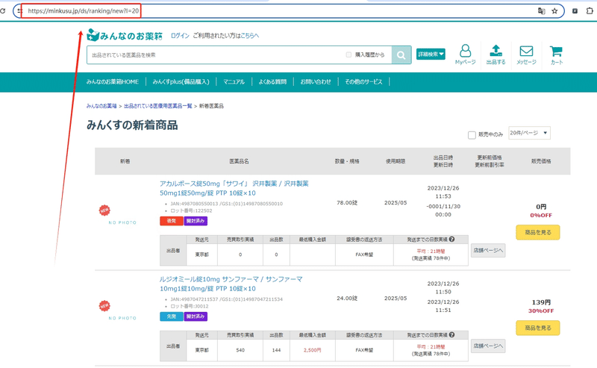The image size is (597, 368).
Task: Open お問い合わせ menu item
Action: (x=316, y=82)
